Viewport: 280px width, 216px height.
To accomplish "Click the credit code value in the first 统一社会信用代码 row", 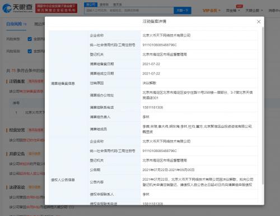I will (x=160, y=45).
